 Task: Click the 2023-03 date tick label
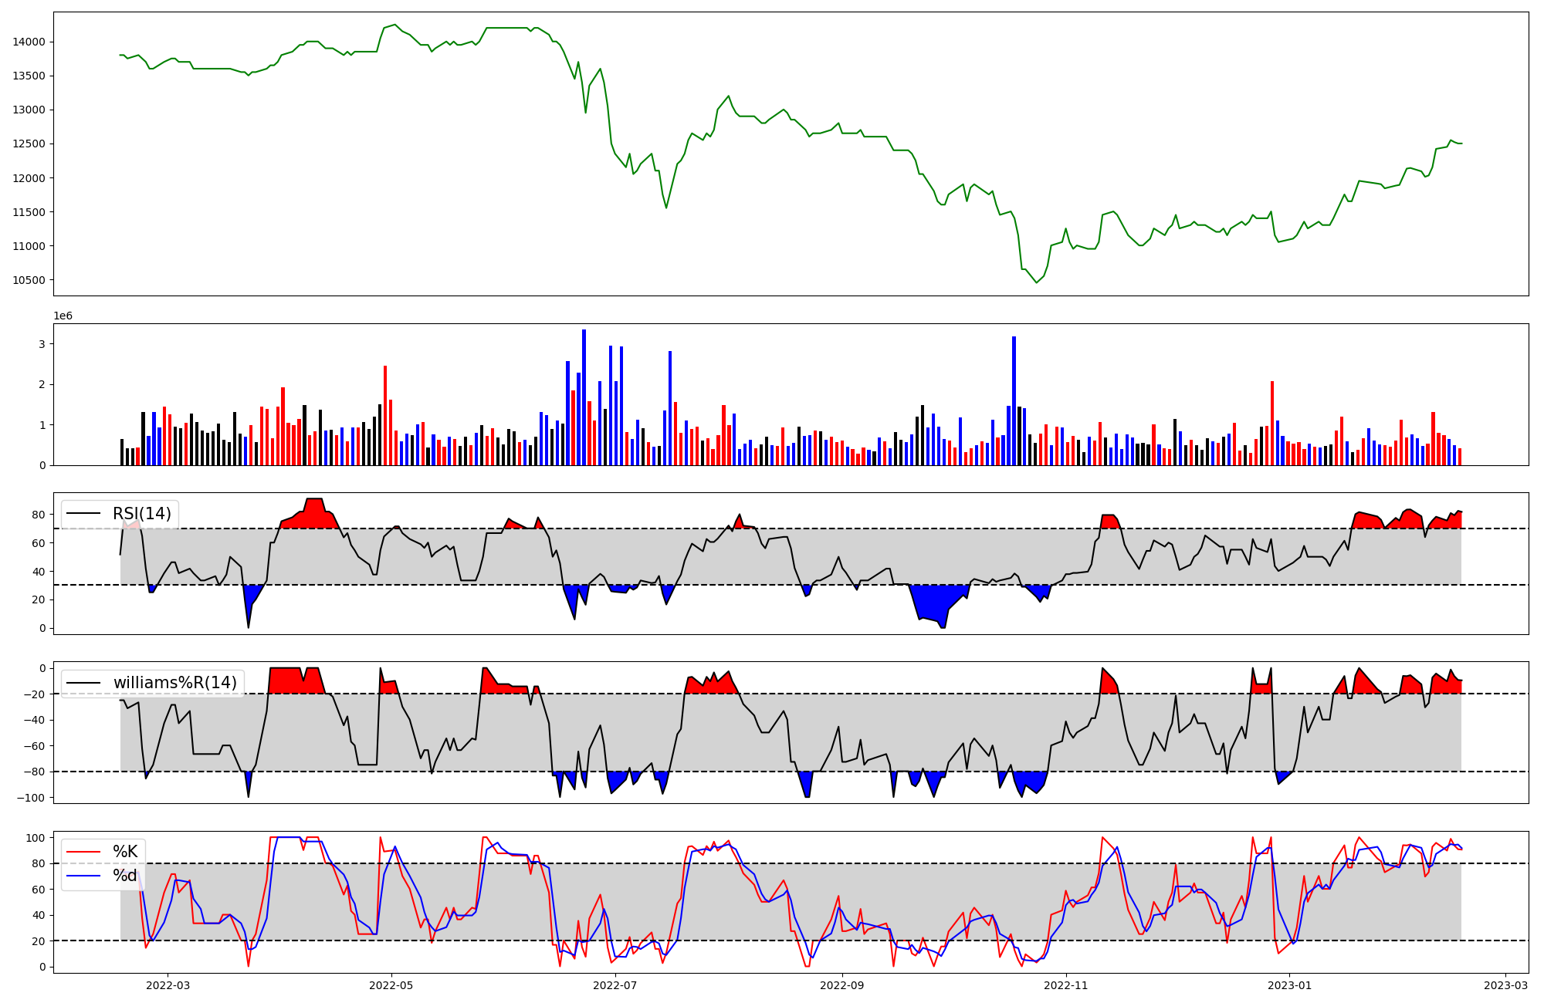pos(1506,984)
